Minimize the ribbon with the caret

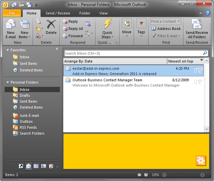coord(201,13)
